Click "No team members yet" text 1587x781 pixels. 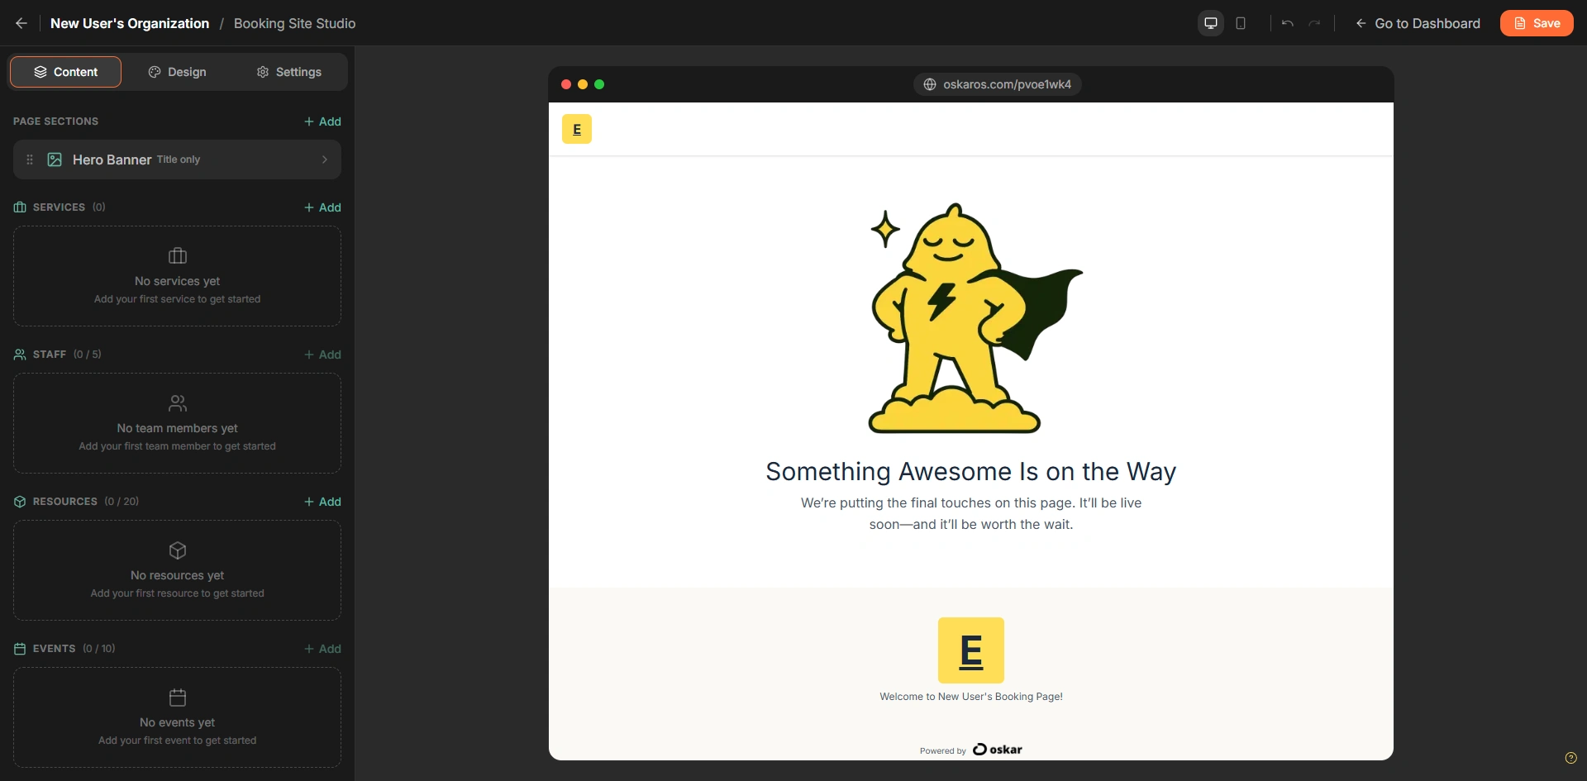click(178, 428)
